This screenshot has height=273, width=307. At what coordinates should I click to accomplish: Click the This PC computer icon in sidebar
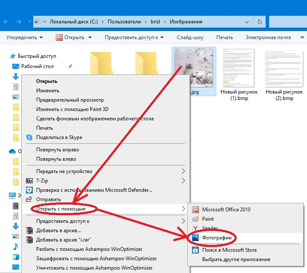[12, 195]
